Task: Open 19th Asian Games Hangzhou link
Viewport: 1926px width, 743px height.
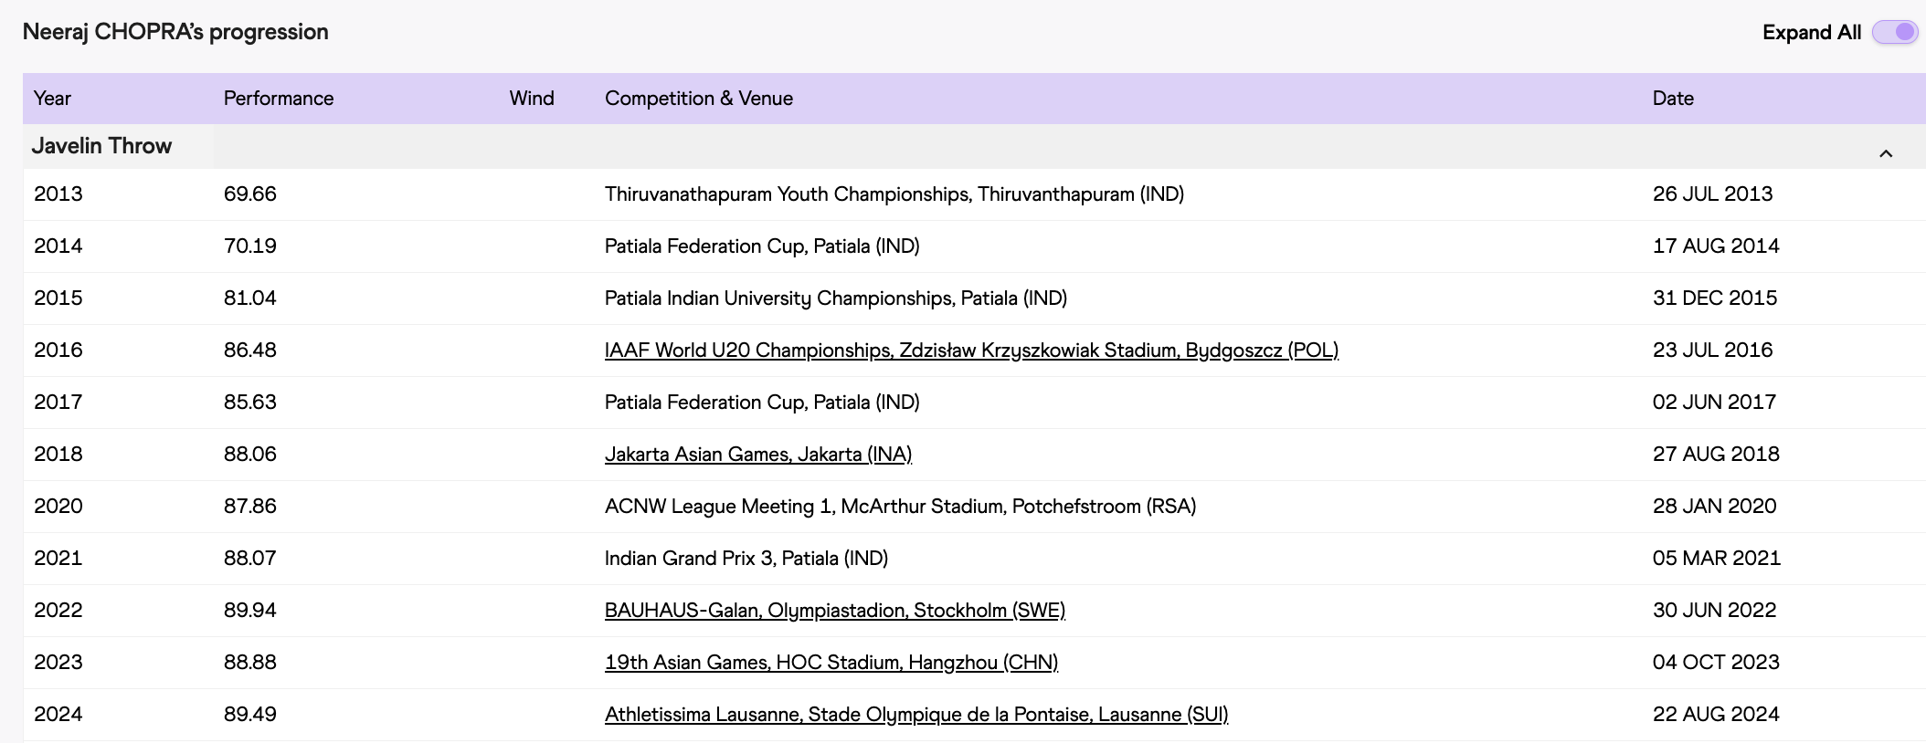Action: click(831, 663)
